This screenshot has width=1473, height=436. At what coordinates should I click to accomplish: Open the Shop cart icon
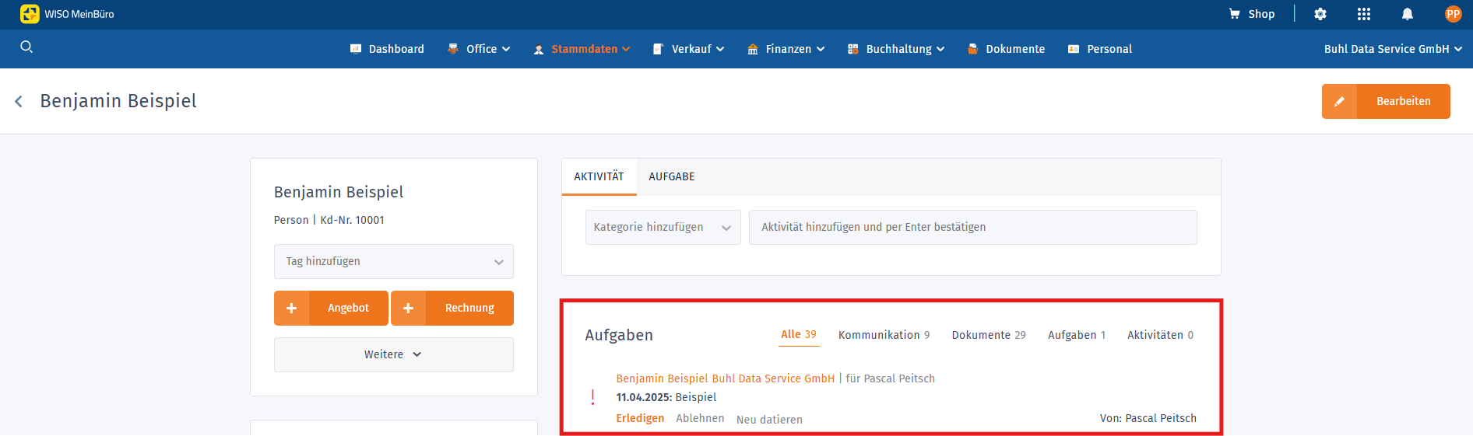(1234, 14)
